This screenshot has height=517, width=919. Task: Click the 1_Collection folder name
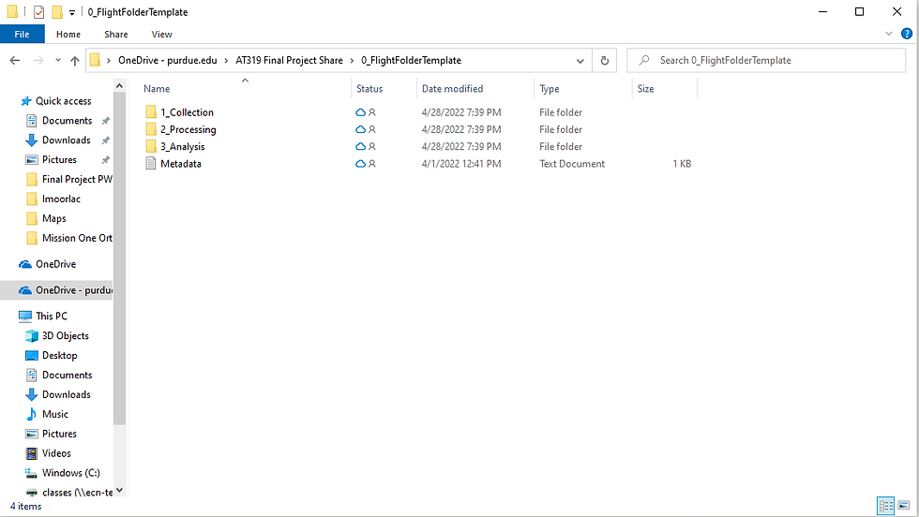187,111
